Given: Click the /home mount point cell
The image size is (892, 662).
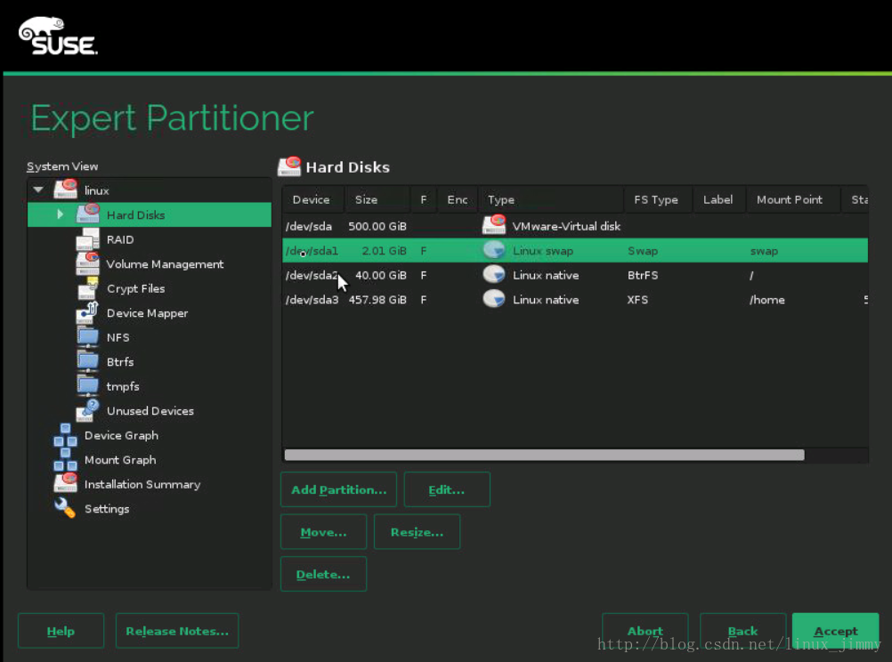Looking at the screenshot, I should [766, 300].
